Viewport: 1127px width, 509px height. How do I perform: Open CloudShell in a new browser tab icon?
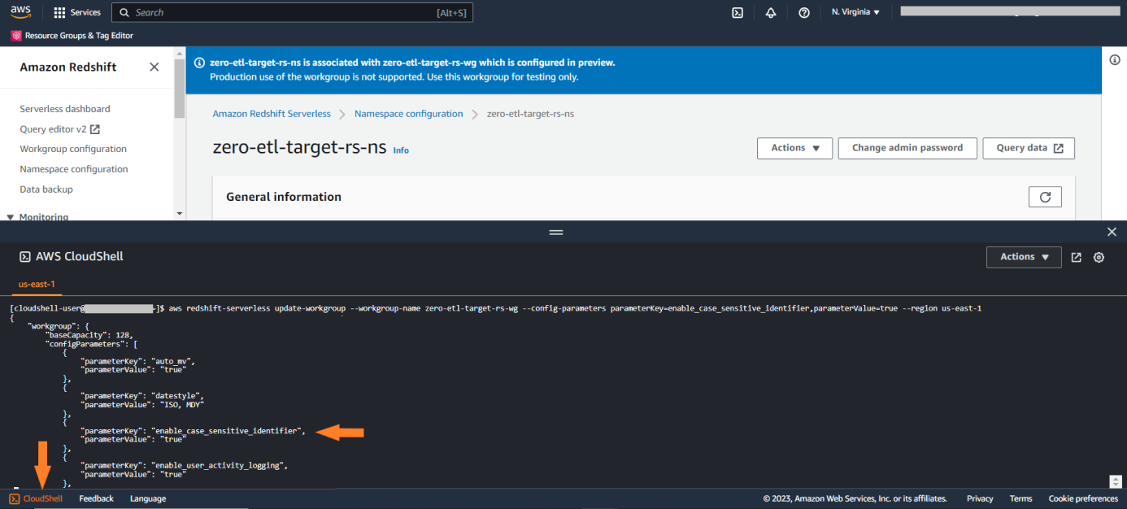pos(1077,257)
